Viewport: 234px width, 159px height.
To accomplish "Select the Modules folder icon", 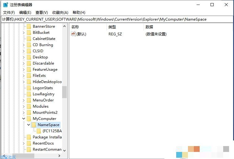I will [29, 106].
